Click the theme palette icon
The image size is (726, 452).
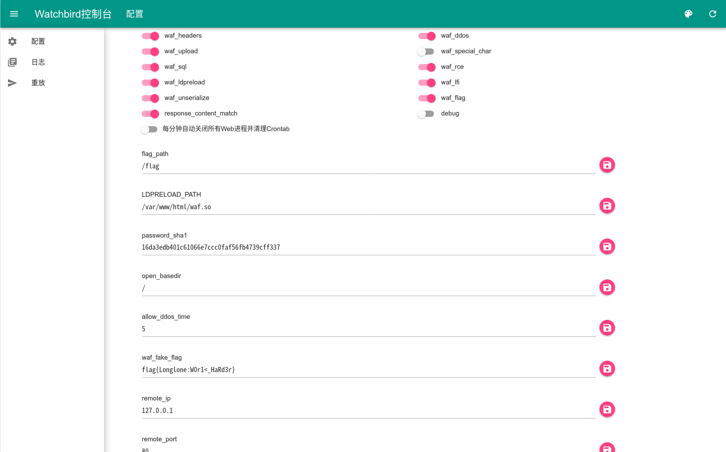pos(688,14)
